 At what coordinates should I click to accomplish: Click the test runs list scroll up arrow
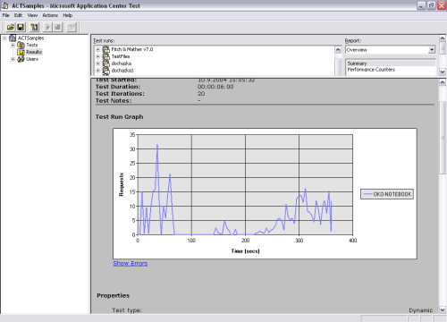pyautogui.click(x=338, y=49)
